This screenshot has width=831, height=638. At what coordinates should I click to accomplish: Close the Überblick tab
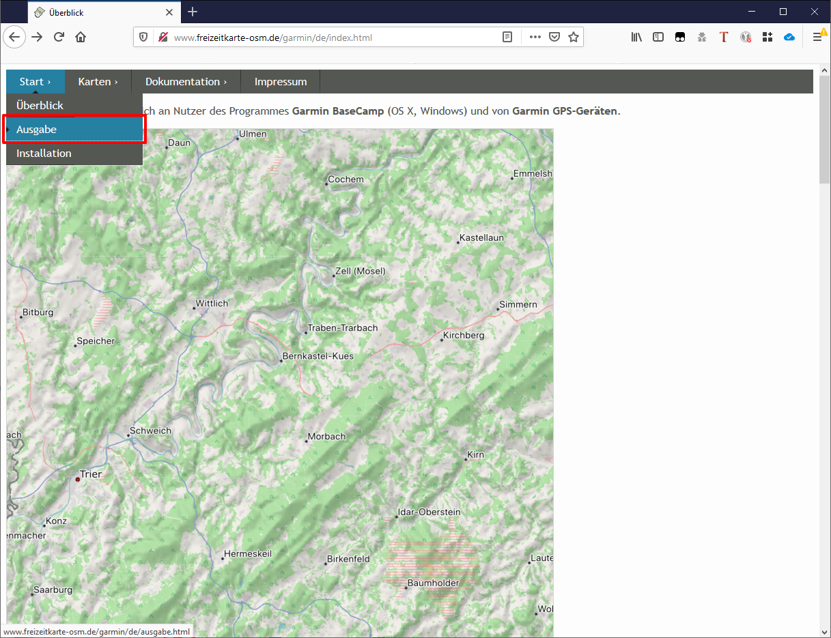coord(169,12)
